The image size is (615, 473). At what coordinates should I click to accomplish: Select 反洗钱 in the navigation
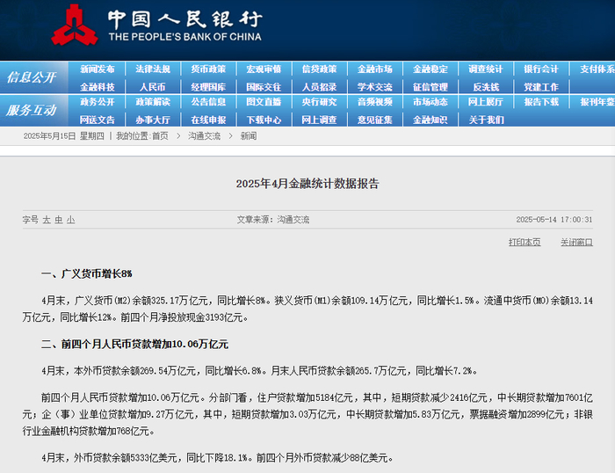486,87
